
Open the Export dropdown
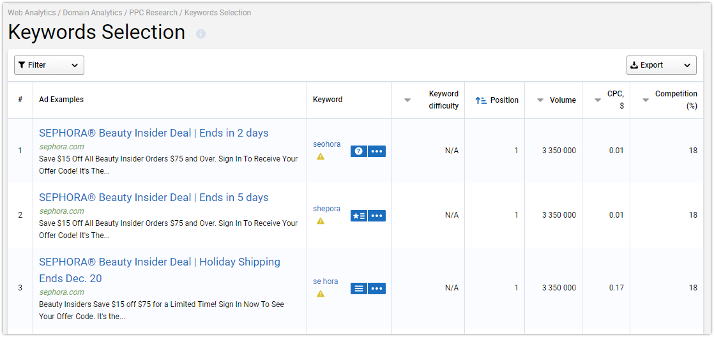(661, 65)
